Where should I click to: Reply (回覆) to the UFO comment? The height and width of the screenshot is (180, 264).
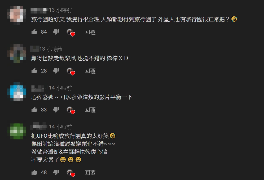[90, 173]
